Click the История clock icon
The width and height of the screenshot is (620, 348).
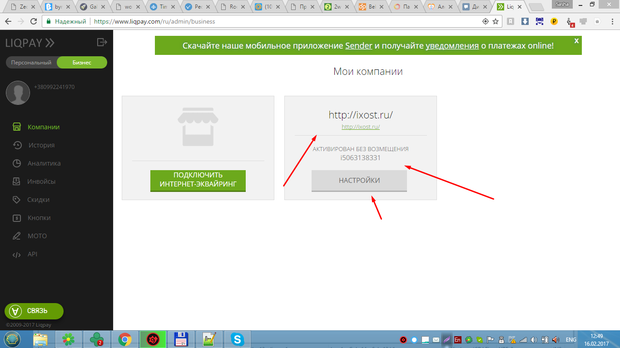(x=17, y=145)
